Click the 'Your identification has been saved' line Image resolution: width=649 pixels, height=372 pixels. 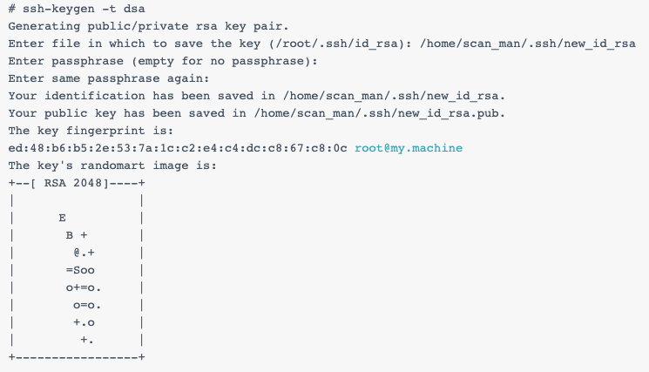[257, 96]
